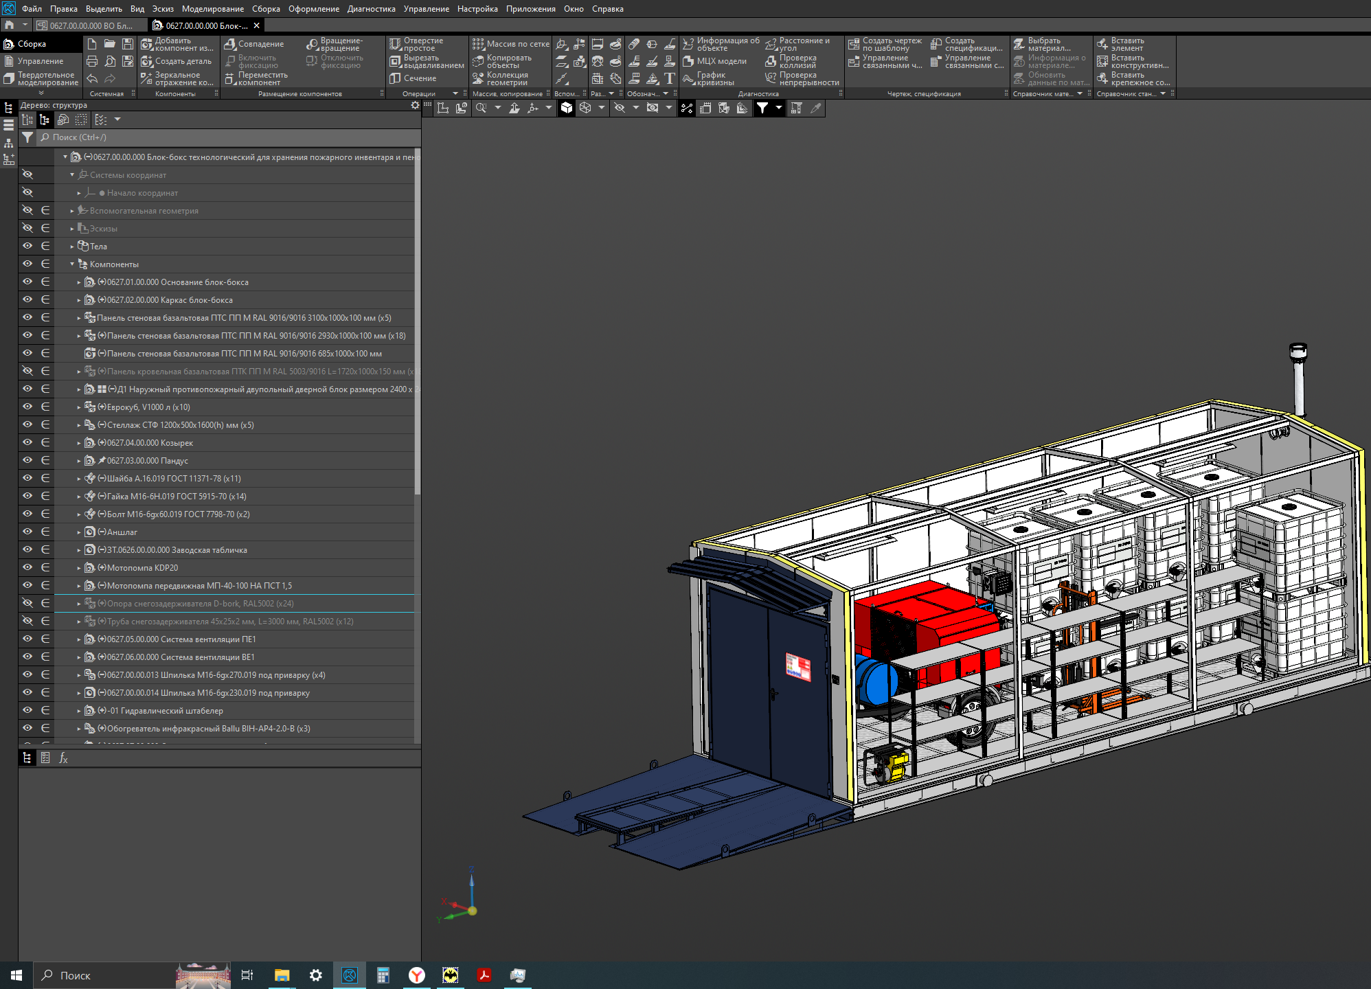
Task: Open the Моделирование menu
Action: (x=212, y=9)
